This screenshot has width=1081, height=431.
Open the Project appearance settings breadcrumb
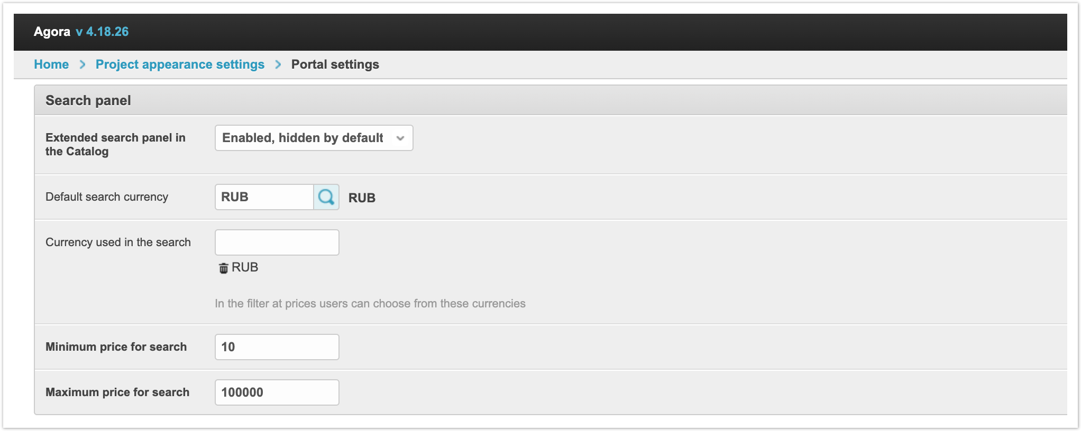[x=180, y=64]
